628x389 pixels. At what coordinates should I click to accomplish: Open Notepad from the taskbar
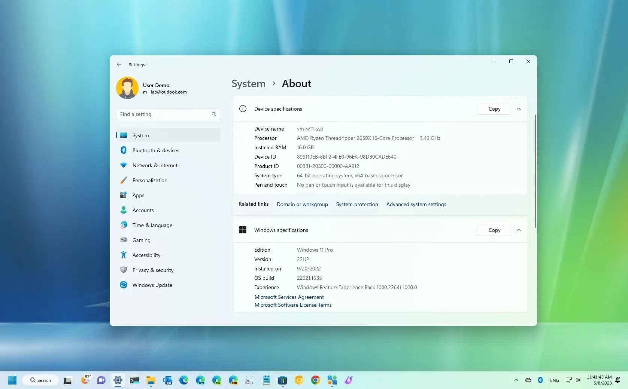tap(266, 380)
